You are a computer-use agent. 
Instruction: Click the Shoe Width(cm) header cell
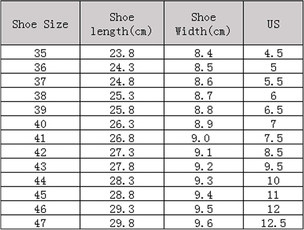coord(203,24)
